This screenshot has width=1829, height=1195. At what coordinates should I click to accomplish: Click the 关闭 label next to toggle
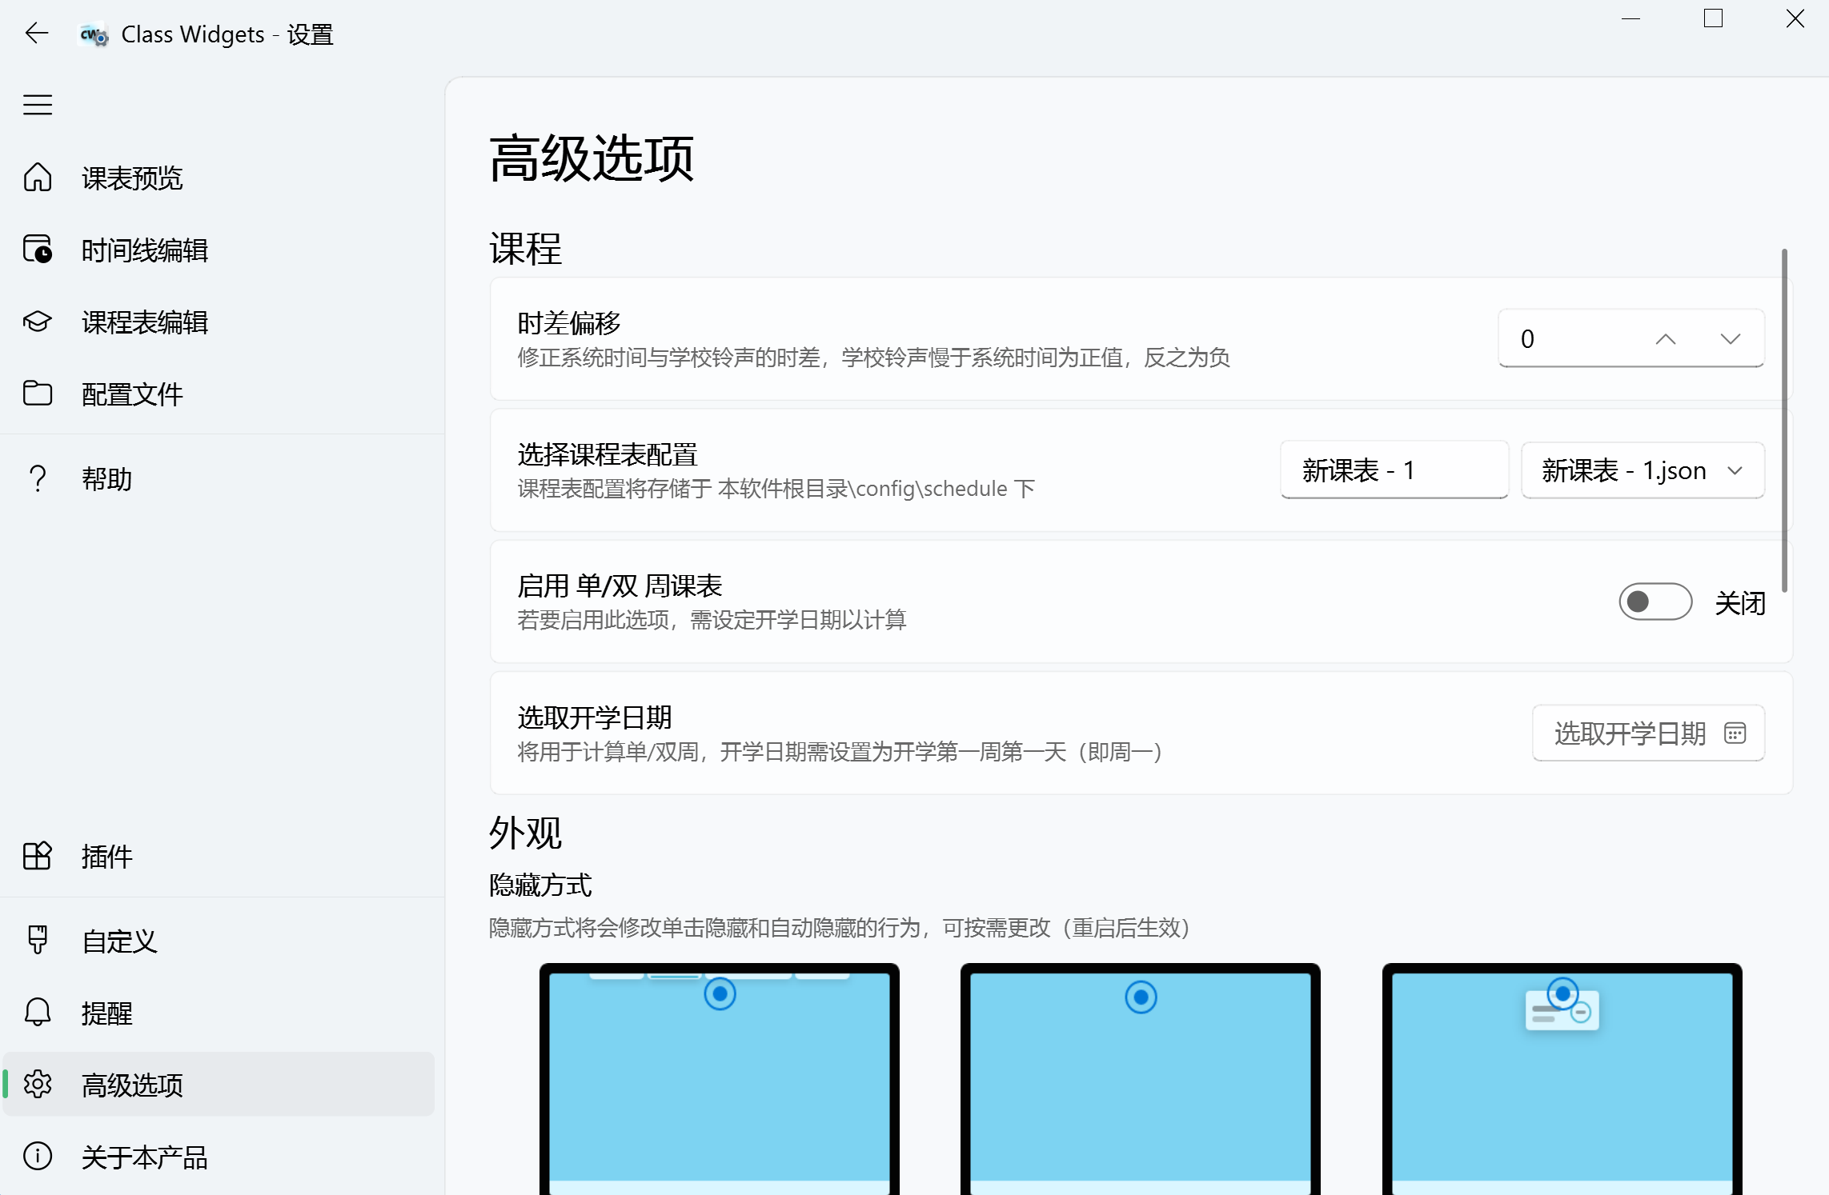click(x=1740, y=602)
